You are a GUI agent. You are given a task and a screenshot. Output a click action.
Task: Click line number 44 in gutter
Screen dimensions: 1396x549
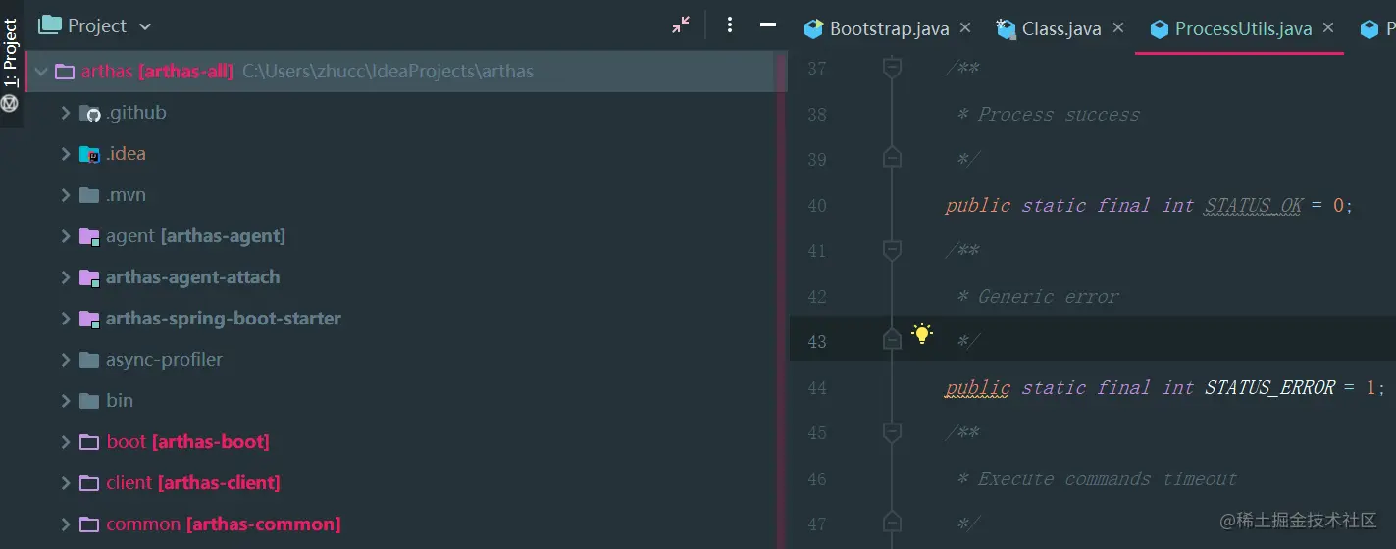point(816,388)
